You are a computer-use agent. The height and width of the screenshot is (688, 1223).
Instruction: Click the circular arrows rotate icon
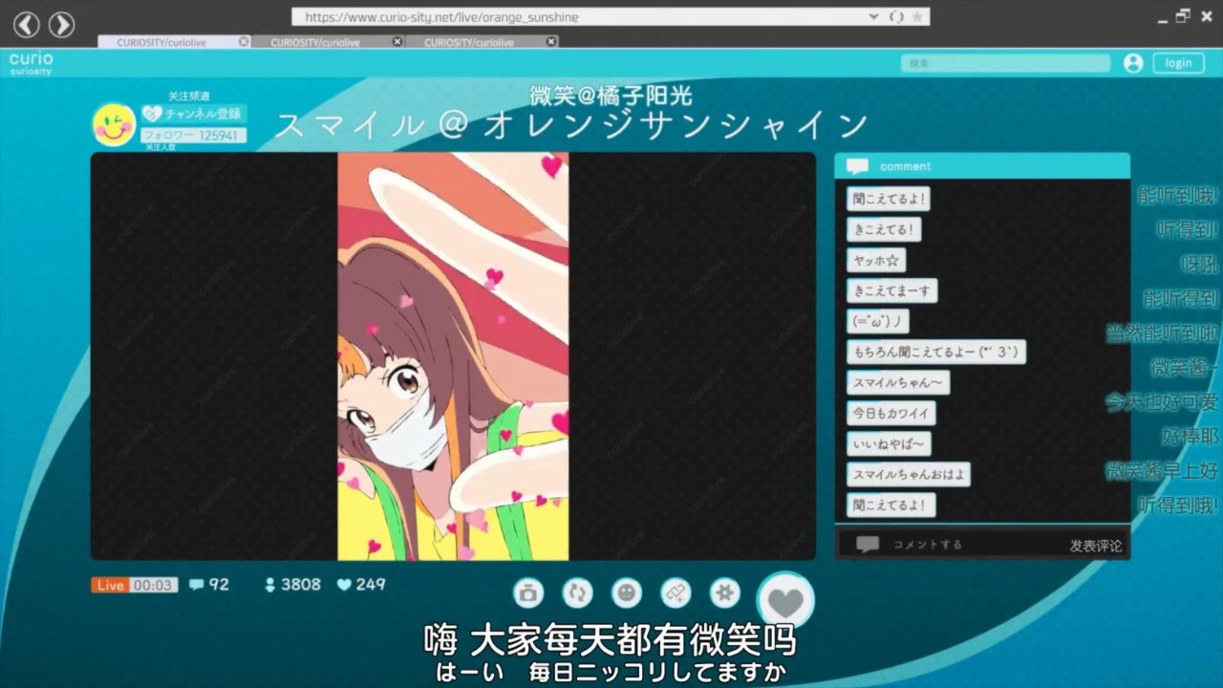tap(577, 593)
